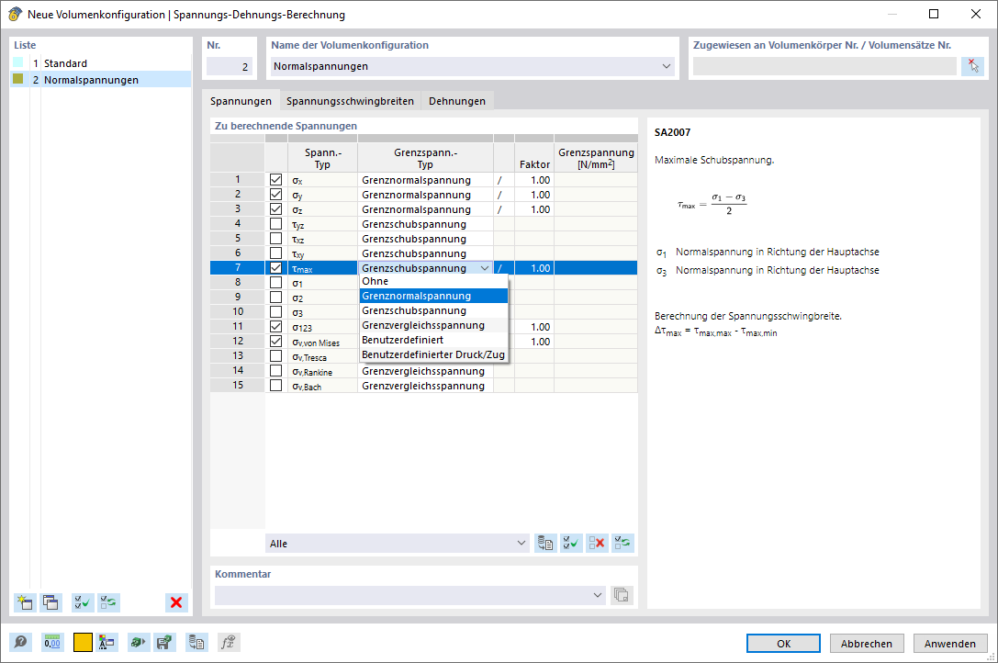Save the configuration with the floppy disk icon

165,643
